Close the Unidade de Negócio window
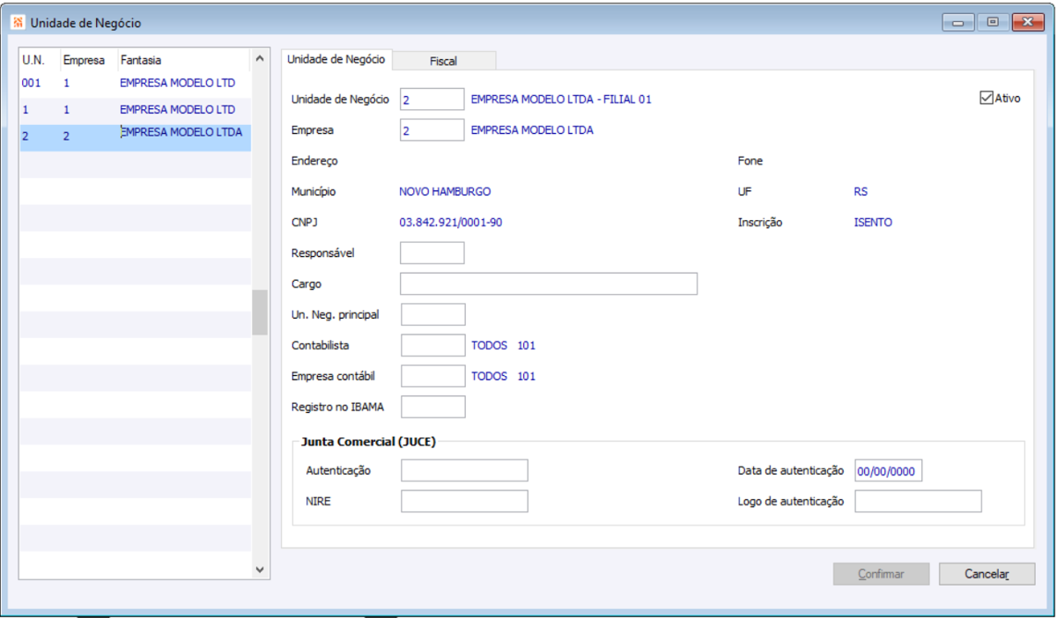The width and height of the screenshot is (1057, 618). (1026, 22)
